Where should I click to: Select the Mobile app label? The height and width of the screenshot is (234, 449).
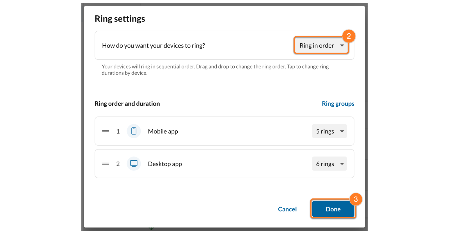(x=163, y=131)
